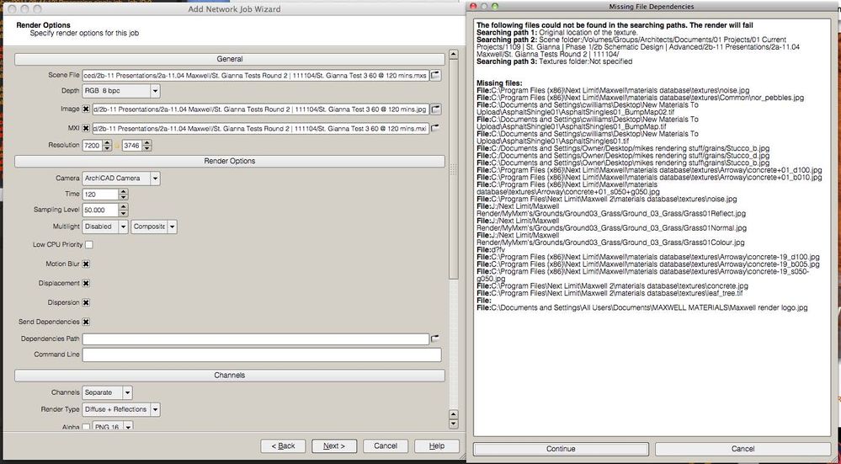Browse for MXI output path folder icon
This screenshot has height=464, width=841.
pos(435,128)
